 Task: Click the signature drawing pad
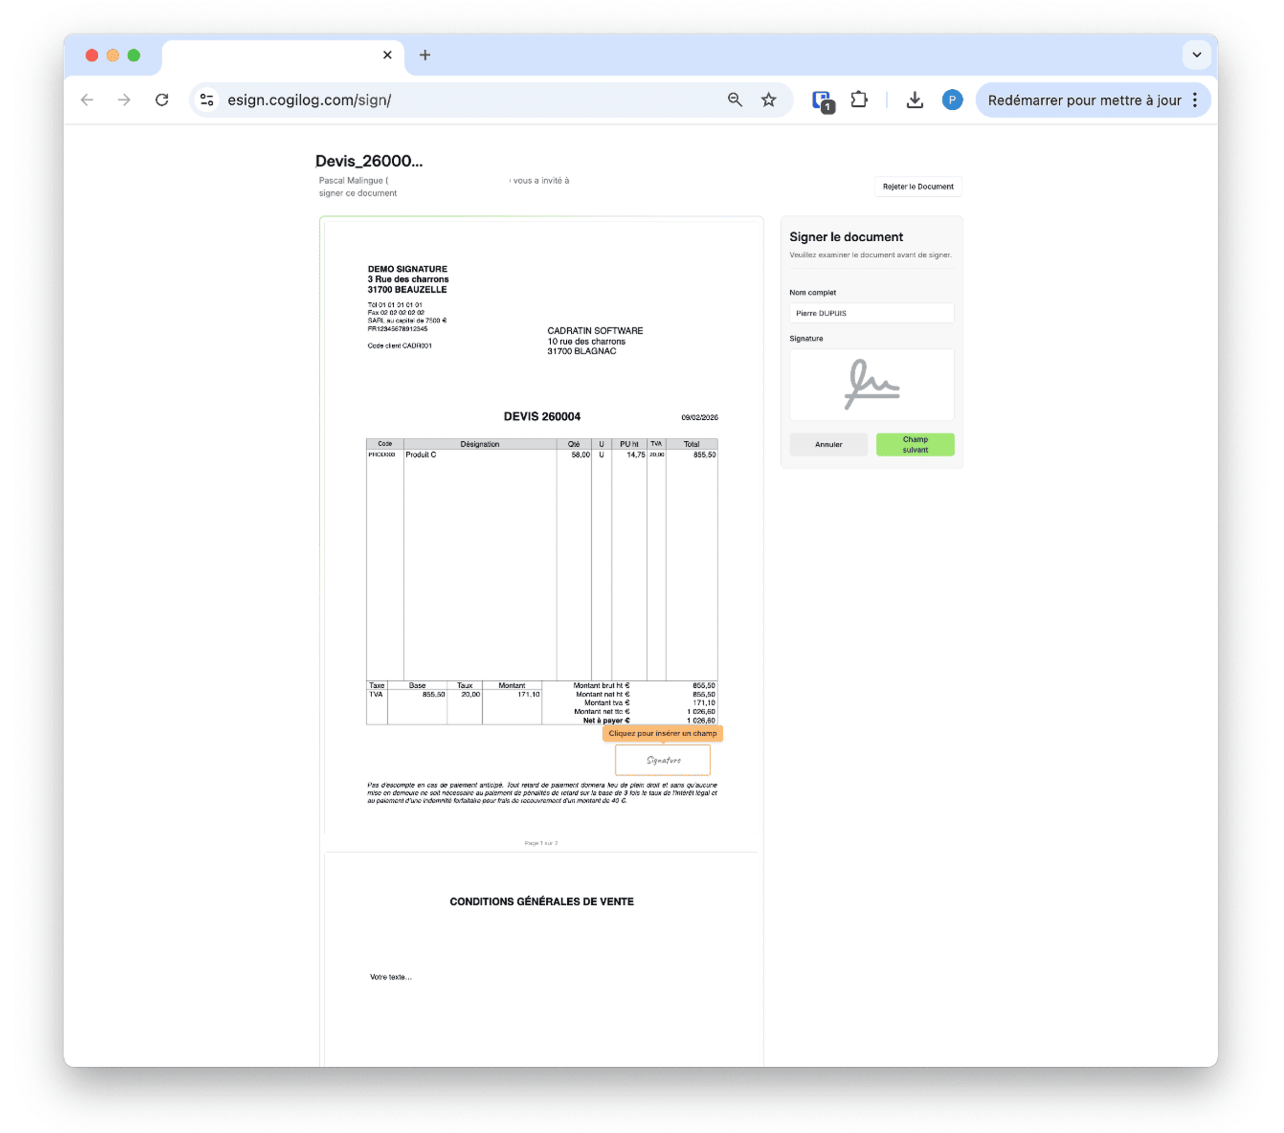click(871, 384)
